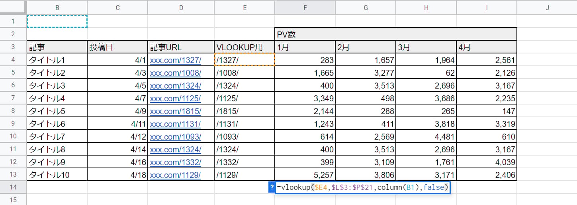Open the xxx.com/1131/ link

[x=176, y=124]
